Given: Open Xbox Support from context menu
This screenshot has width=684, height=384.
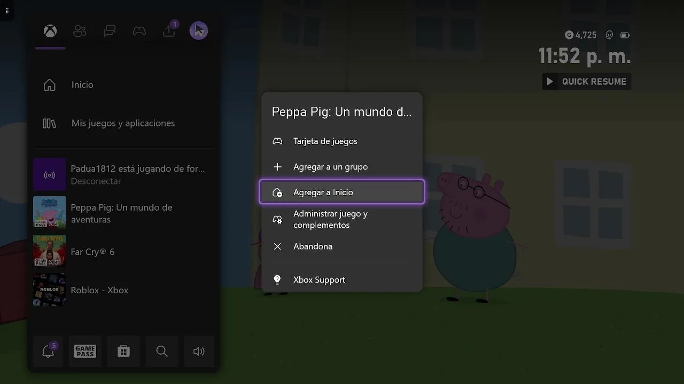Looking at the screenshot, I should click(x=342, y=279).
